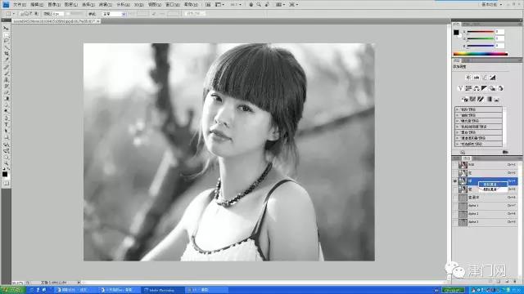Add a Photo Filter adjustment
Screen dimensions: 524x294
point(492,88)
